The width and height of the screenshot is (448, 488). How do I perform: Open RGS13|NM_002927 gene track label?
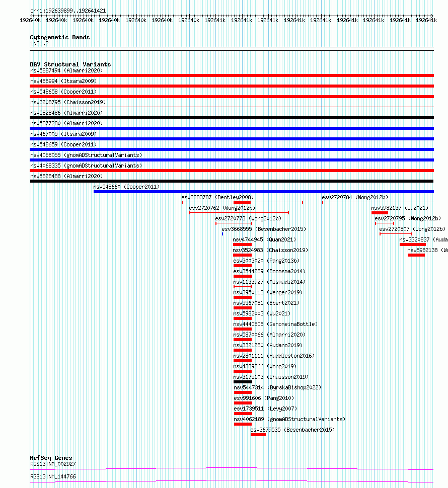(53, 464)
